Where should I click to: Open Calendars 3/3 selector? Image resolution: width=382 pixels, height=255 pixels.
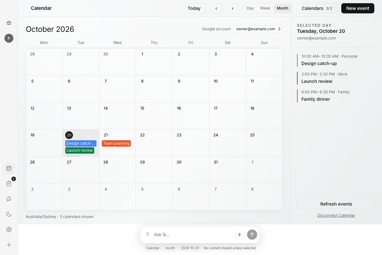pyautogui.click(x=317, y=8)
